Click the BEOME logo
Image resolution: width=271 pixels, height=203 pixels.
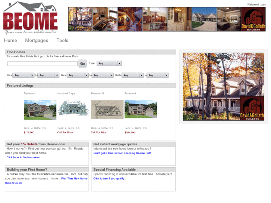coord(30,18)
